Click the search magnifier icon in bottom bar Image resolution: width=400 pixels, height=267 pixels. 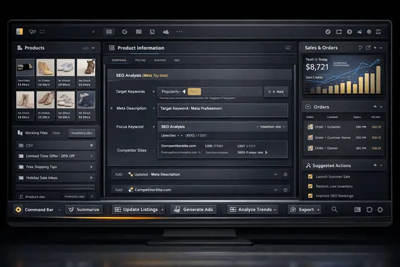point(334,210)
